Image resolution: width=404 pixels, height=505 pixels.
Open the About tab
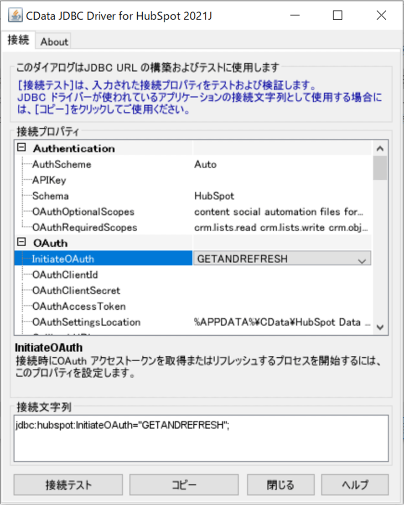tap(54, 42)
